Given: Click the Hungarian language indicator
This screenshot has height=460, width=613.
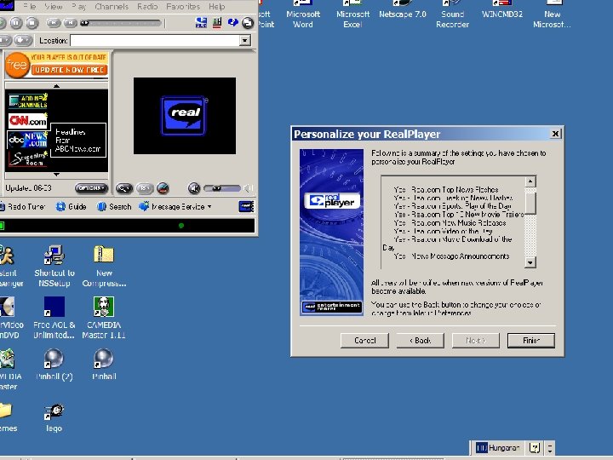Looking at the screenshot, I should pos(498,447).
